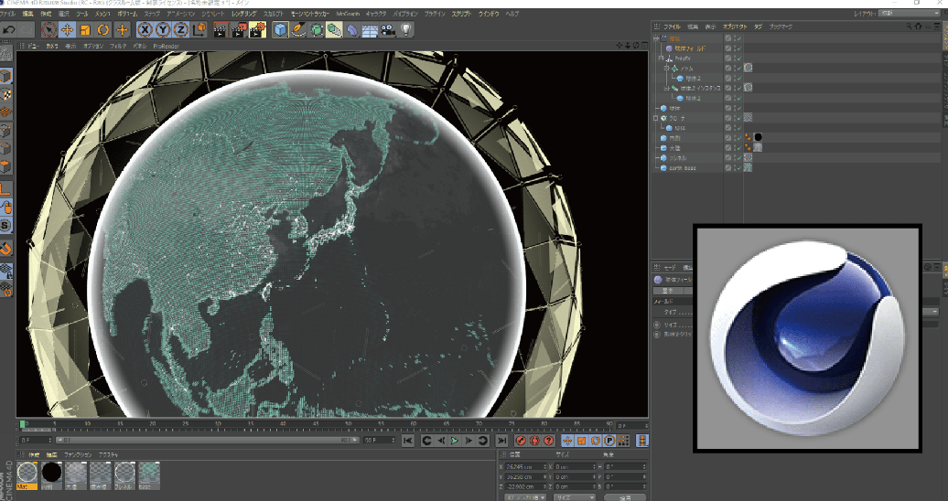Click the blue Bend deformer icon
The width and height of the screenshot is (948, 501).
(x=352, y=29)
